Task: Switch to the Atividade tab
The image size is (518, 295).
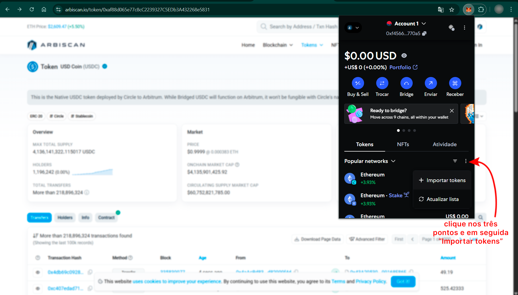Action: point(445,144)
